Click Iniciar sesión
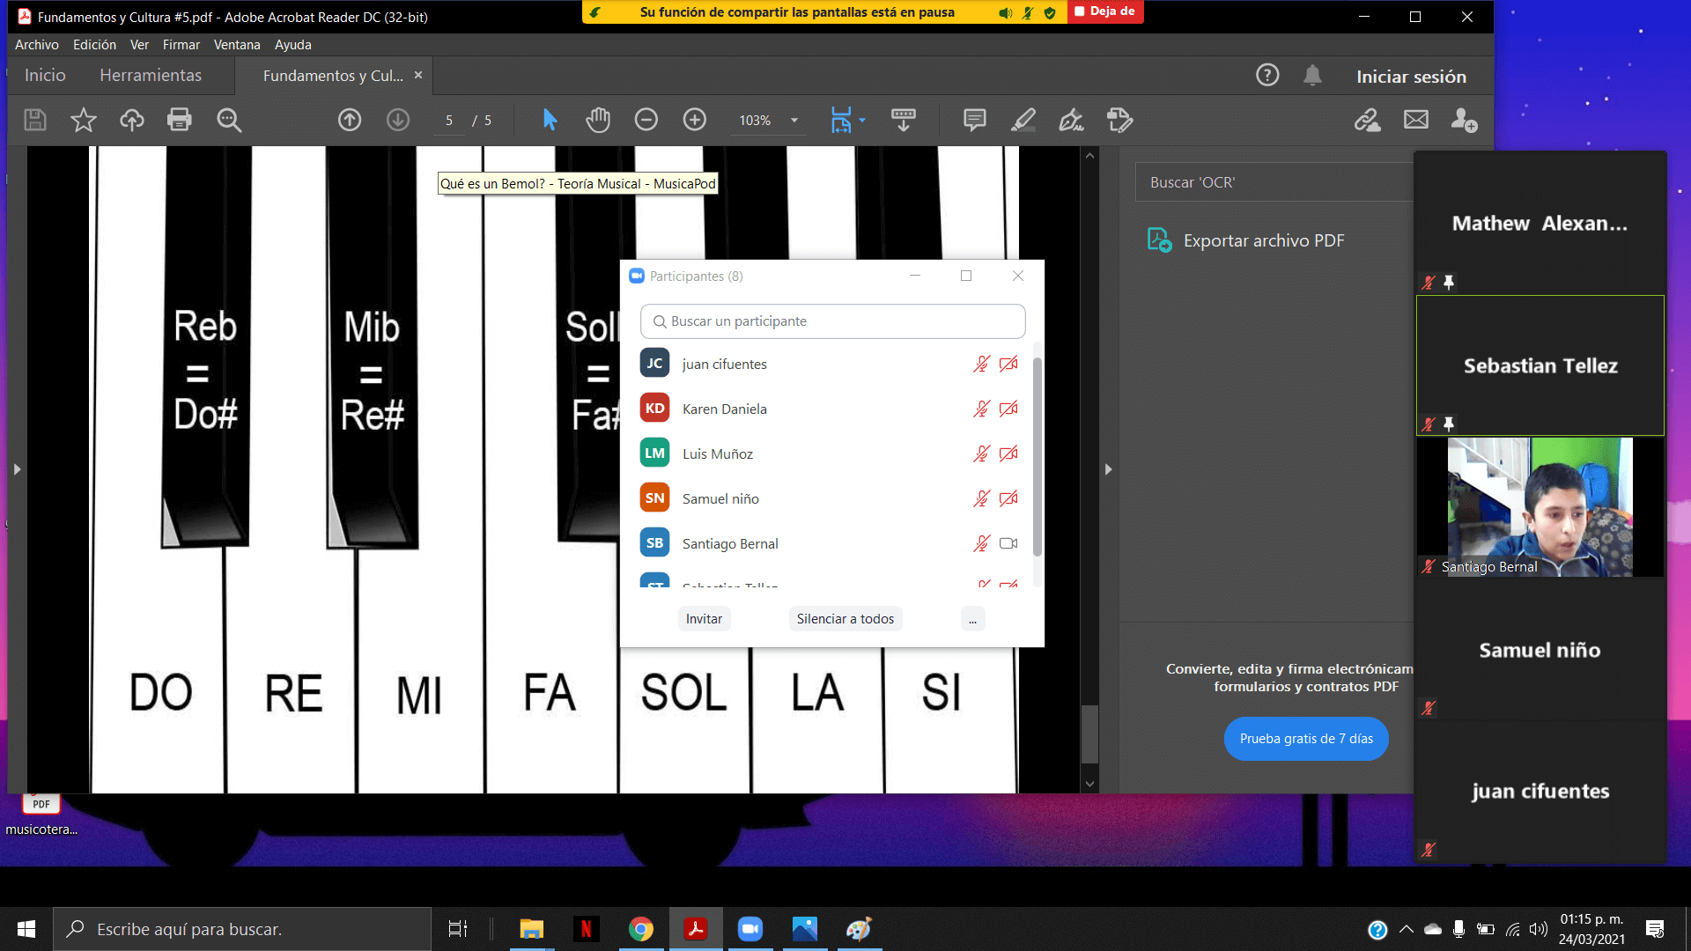Screen dimensions: 1691x951 tap(1411, 77)
